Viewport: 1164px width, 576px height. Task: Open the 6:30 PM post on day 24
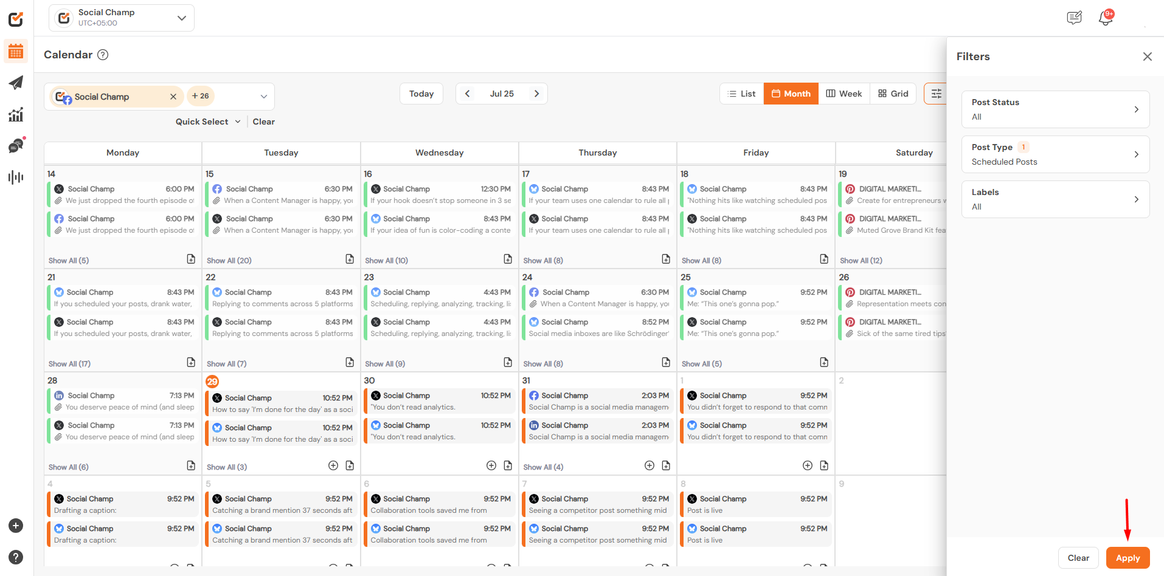[599, 298]
